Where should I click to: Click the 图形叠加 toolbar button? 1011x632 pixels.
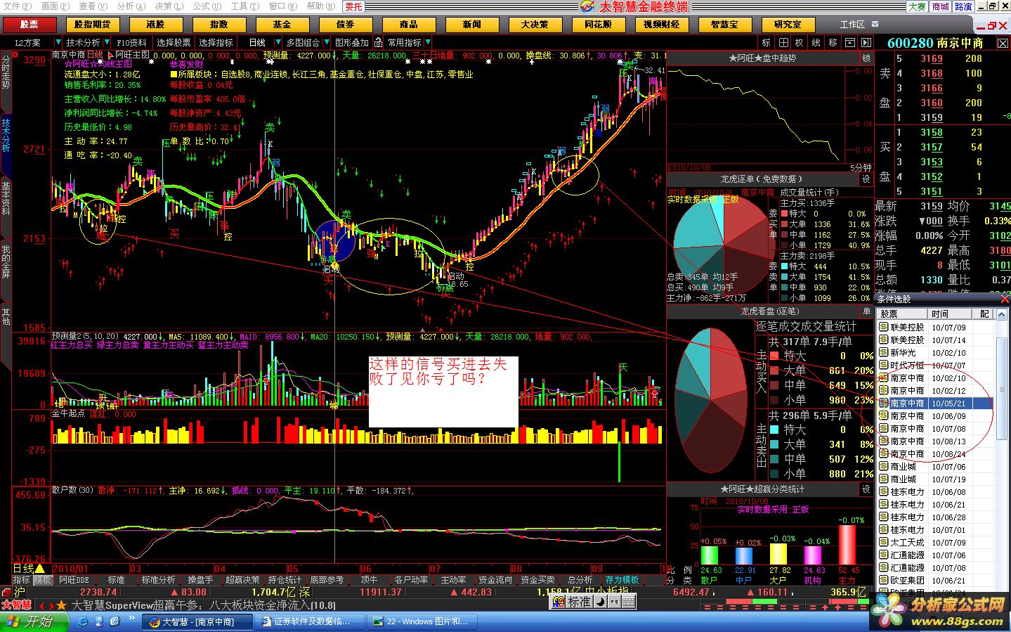[352, 43]
